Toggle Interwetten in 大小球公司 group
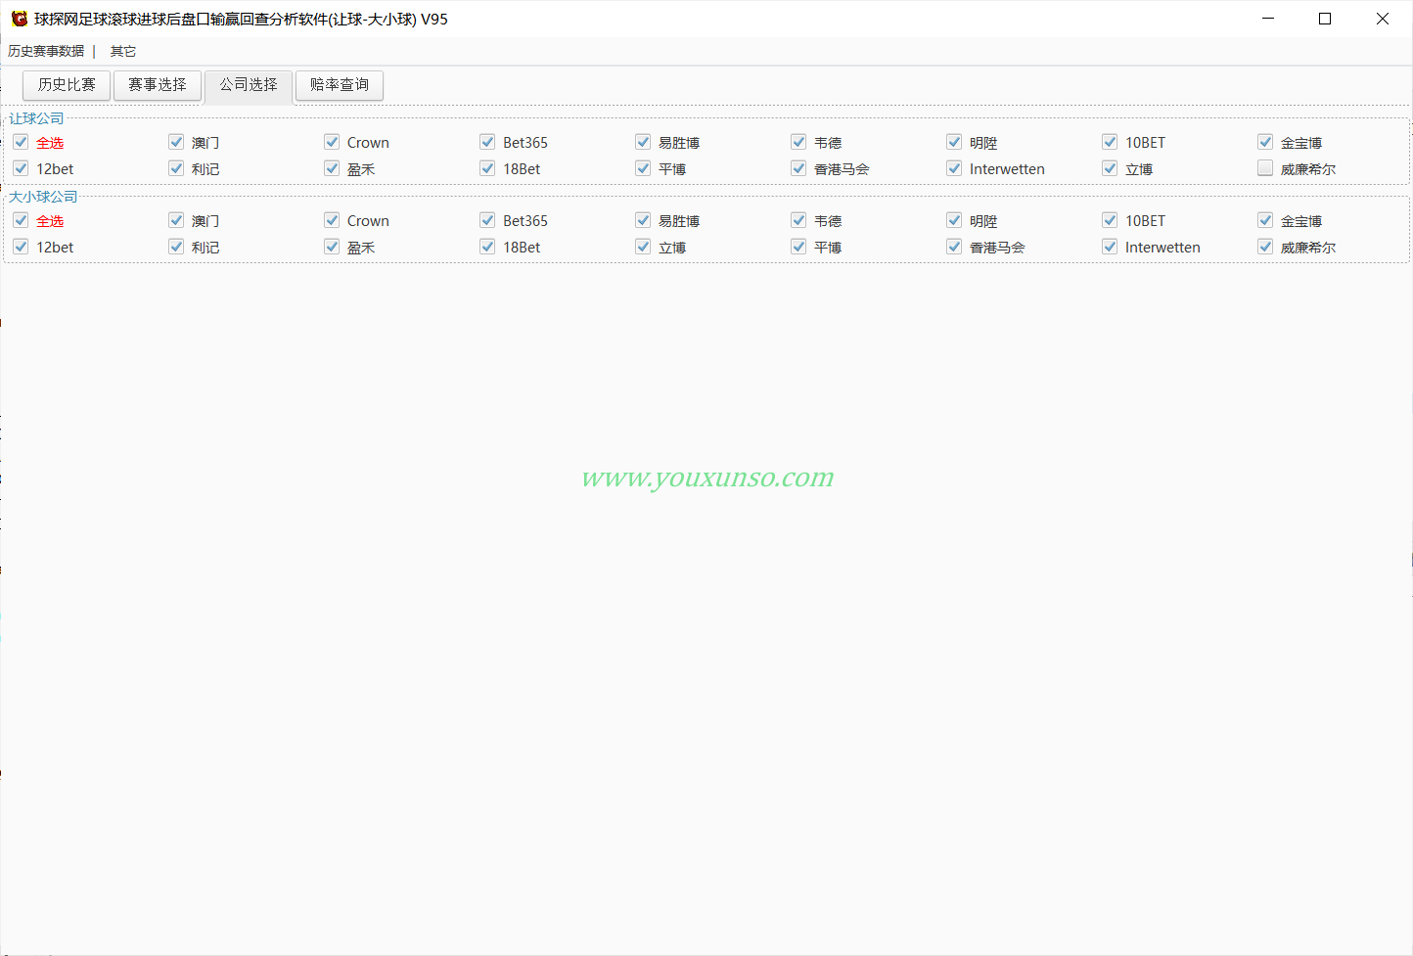 [x=1110, y=247]
